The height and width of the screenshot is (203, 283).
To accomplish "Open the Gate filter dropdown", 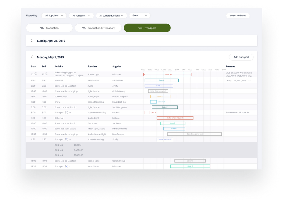I will click(x=140, y=16).
